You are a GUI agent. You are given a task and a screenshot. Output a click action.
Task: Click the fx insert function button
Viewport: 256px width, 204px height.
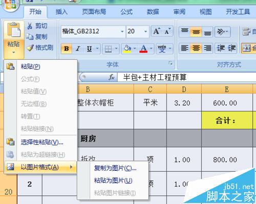tap(112, 77)
